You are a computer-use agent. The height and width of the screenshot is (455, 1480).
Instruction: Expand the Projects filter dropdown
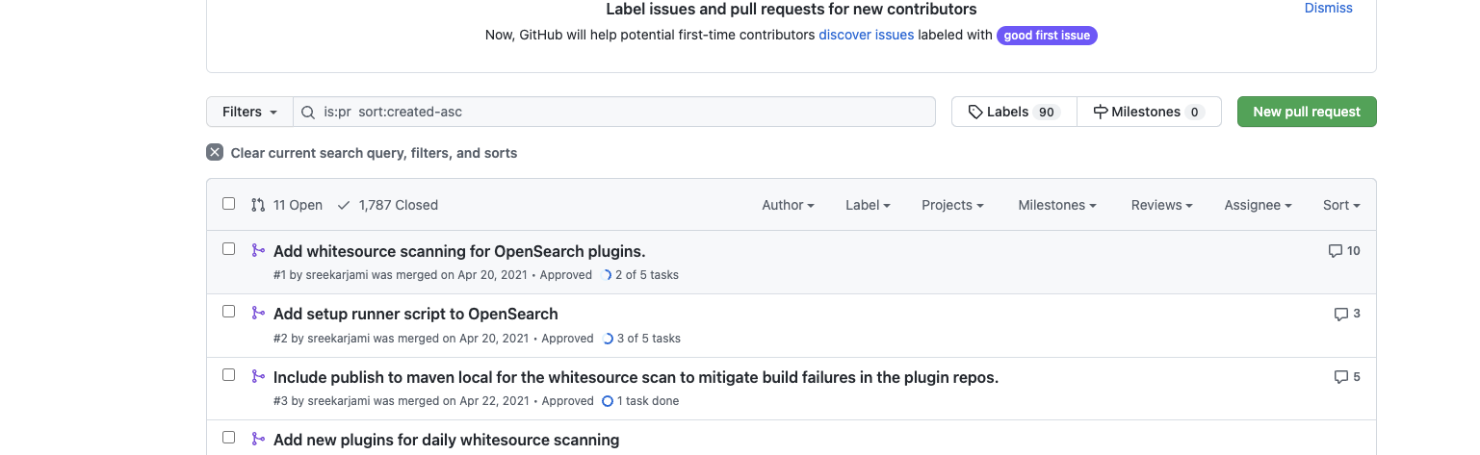coord(952,205)
